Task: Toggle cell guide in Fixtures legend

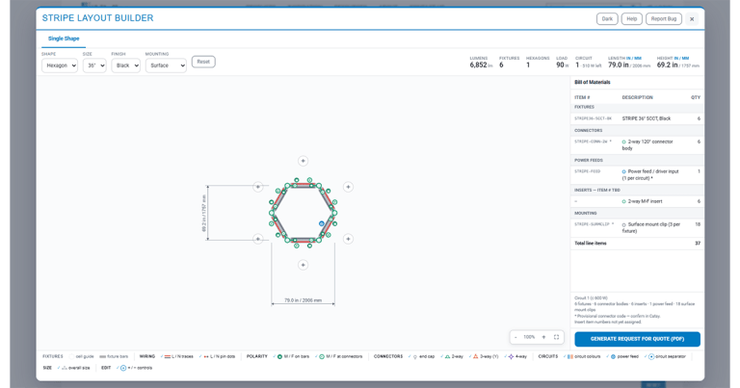Action: [x=82, y=356]
